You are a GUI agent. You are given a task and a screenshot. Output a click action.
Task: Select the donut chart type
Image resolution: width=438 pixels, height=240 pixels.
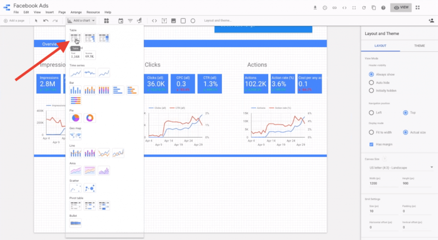pyautogui.click(x=90, y=118)
